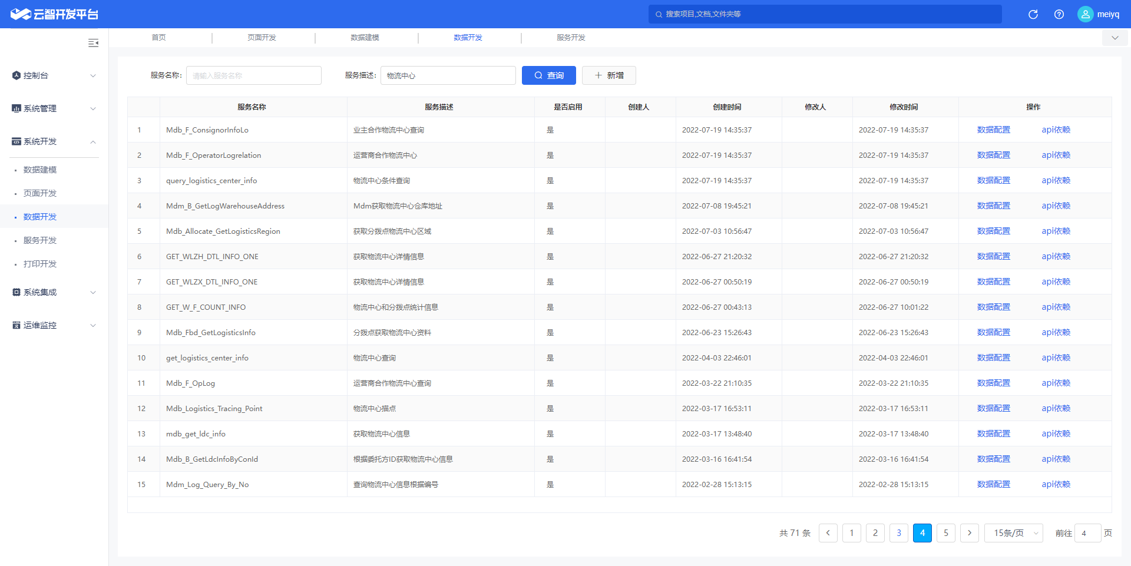
Task: Expand the 系统管理 menu chevron
Action: [92, 108]
